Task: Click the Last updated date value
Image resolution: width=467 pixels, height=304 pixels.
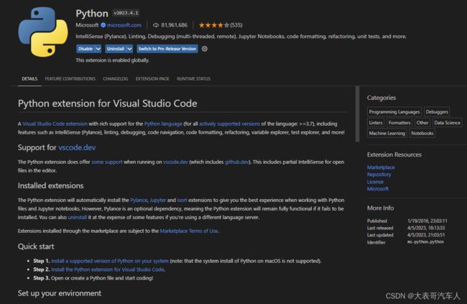Action: [x=426, y=235]
